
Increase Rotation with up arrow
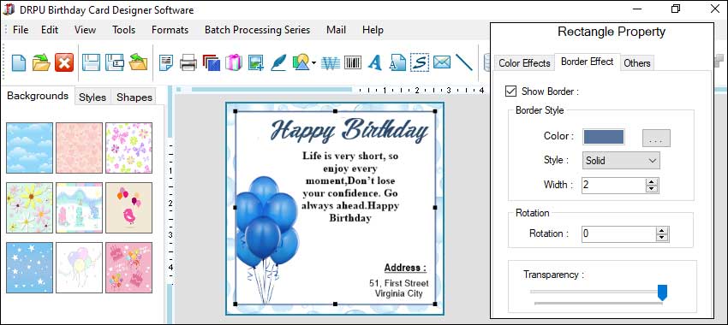tap(663, 230)
